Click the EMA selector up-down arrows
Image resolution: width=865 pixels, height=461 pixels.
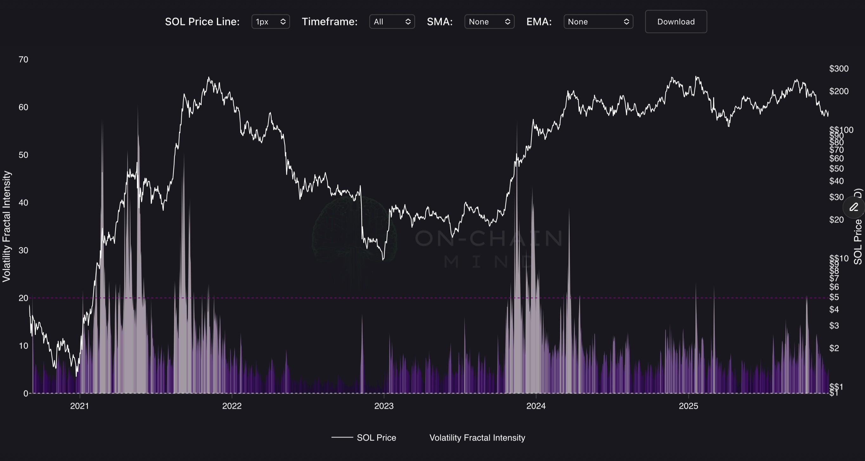click(626, 22)
